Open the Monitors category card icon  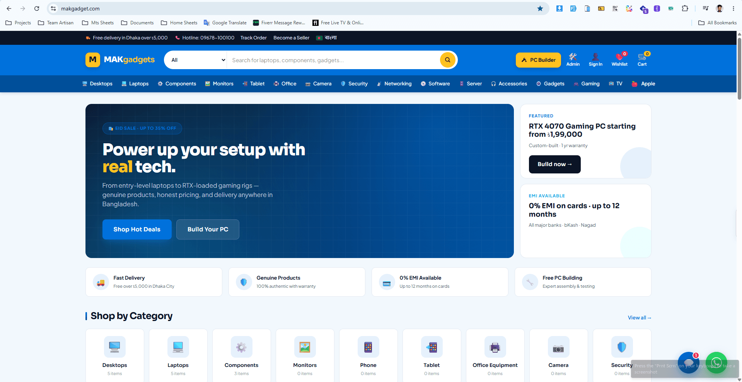[305, 347]
